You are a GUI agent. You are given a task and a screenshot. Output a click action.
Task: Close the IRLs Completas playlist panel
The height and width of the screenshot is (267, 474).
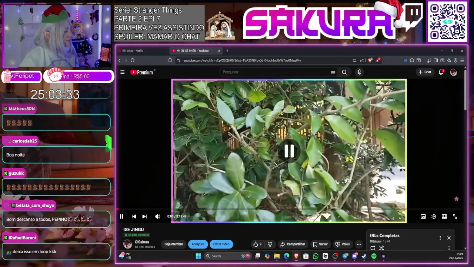coord(449,238)
